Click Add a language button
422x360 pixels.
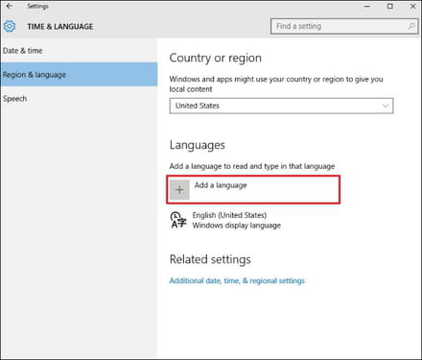tap(253, 189)
